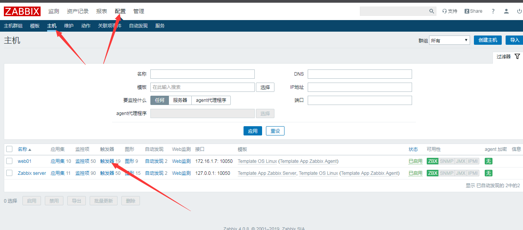Open 触发器 link for web01
Viewport: 523px width, 230px height.
coord(107,161)
